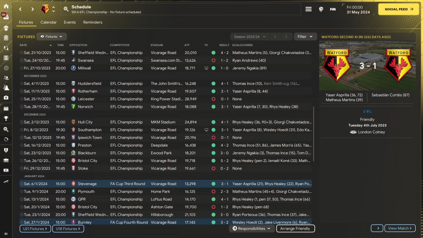This screenshot has height=238, width=423.
Task: Switch to the Reminders tab
Action: coord(93,22)
